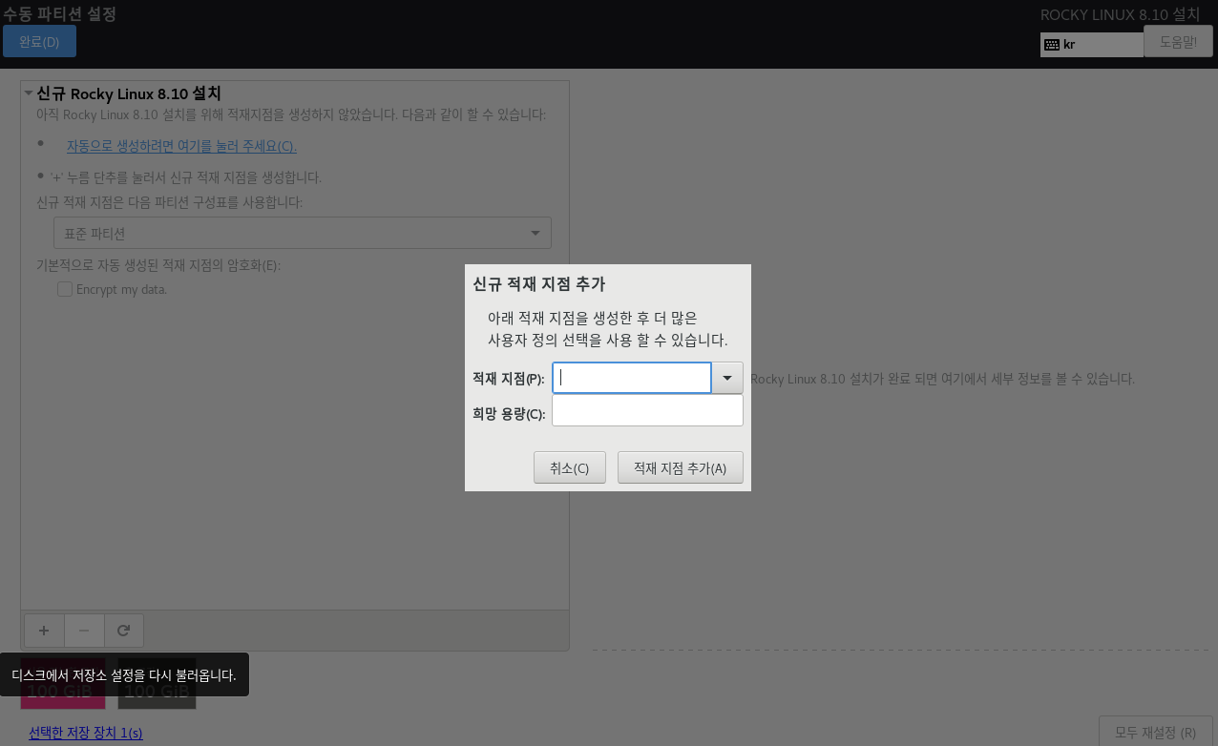
Task: Click the 수동 파티션 설정 heading
Action: point(59,14)
